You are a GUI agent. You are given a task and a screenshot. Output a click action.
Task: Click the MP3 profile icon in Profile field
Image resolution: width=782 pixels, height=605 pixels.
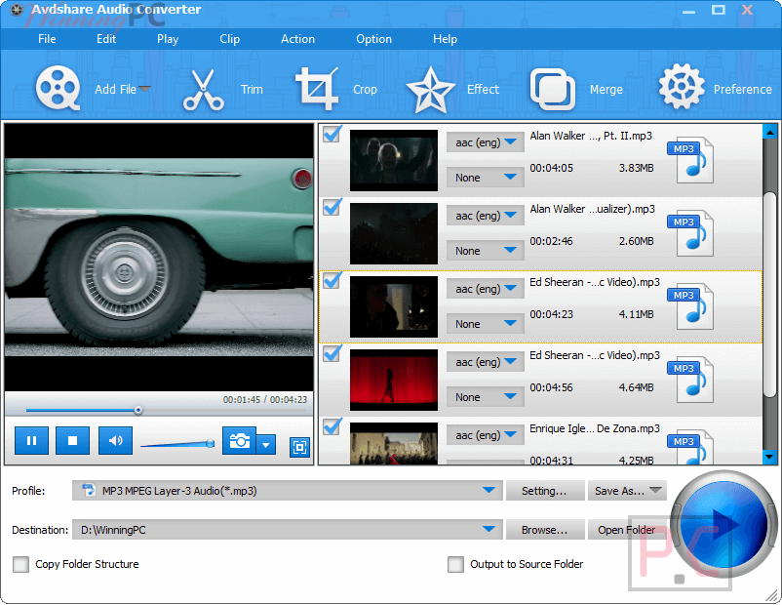(89, 490)
